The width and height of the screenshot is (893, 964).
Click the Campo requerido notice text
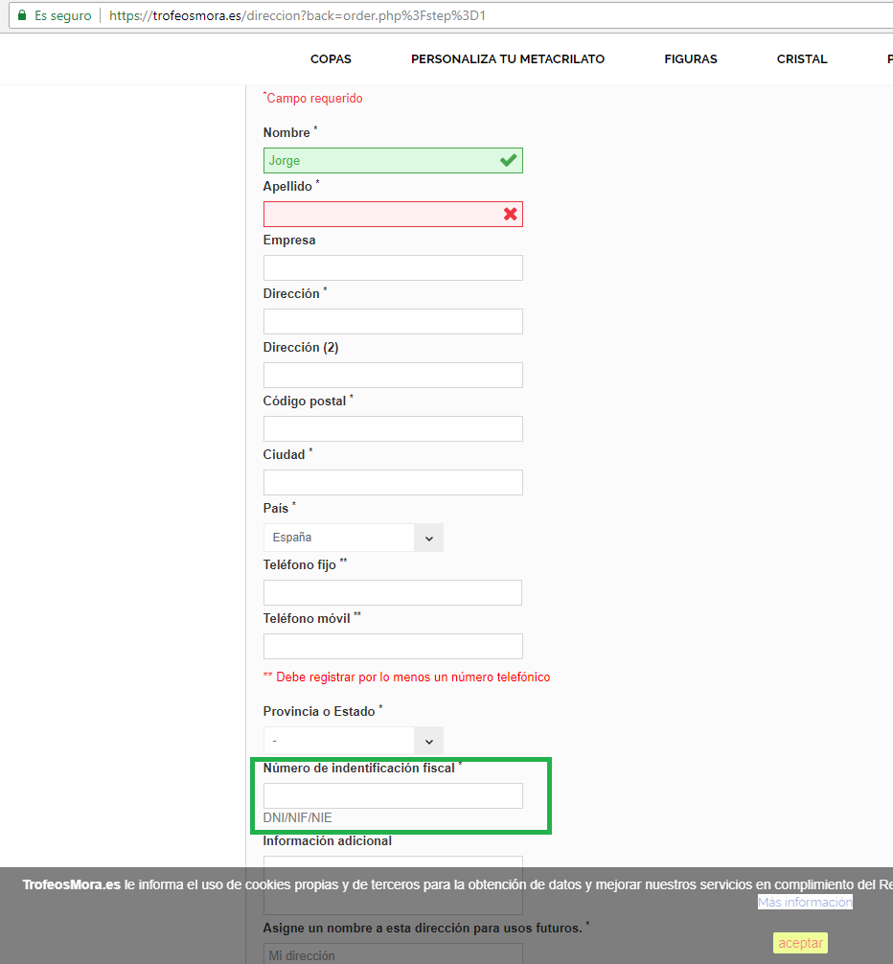tap(312, 99)
